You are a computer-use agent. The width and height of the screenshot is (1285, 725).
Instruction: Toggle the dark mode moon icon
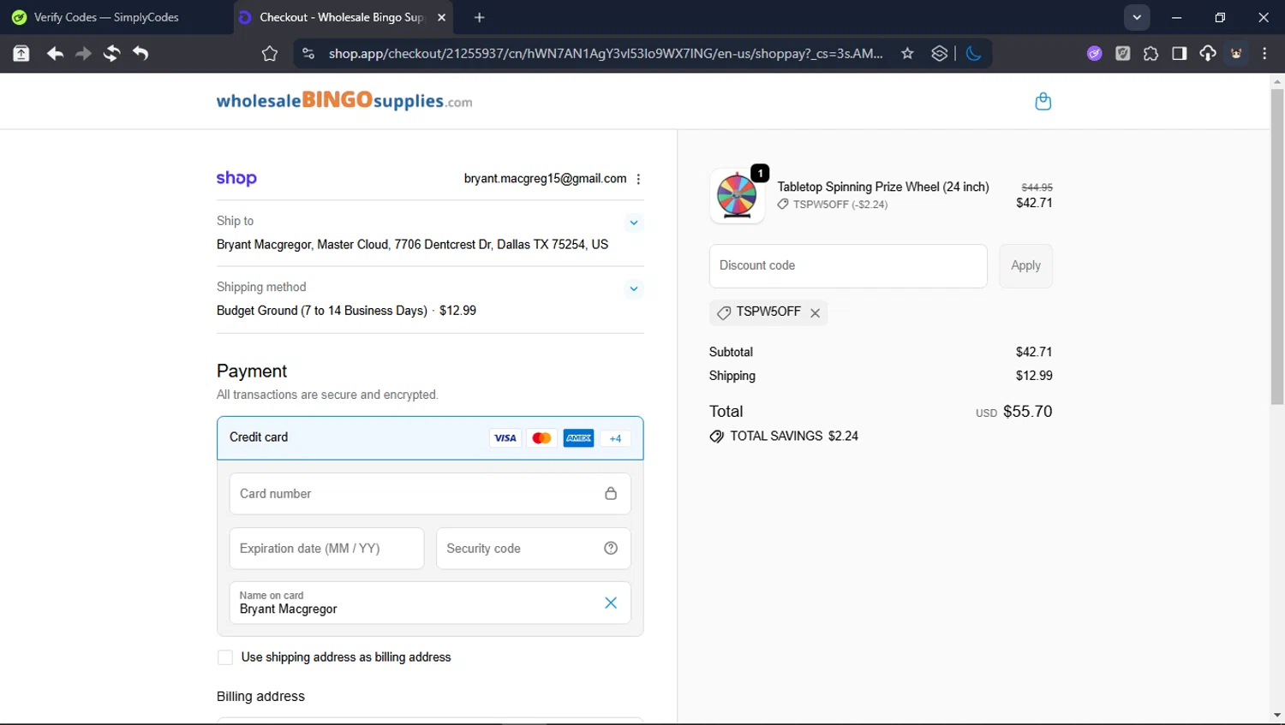tap(974, 53)
